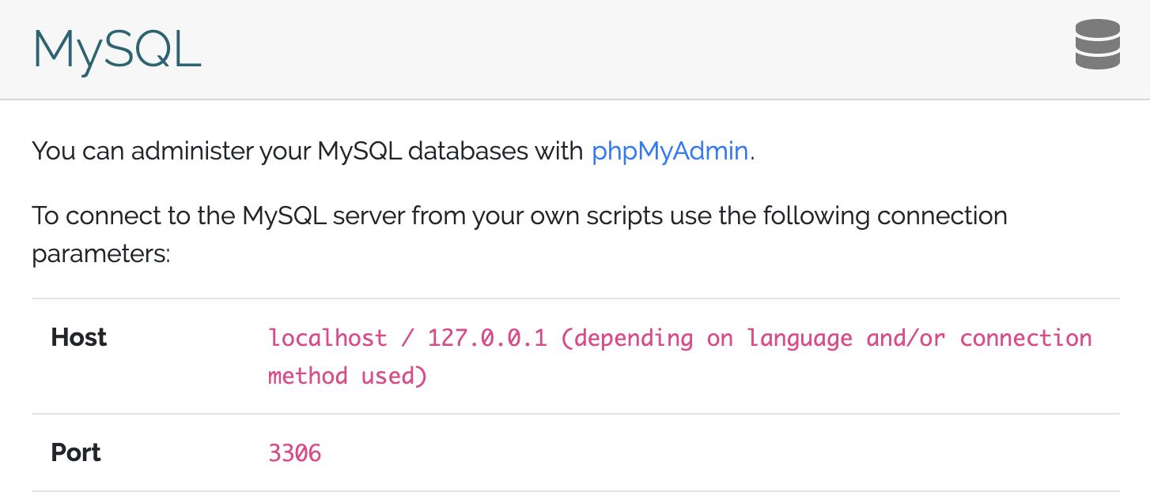Click the word localhost in host value
This screenshot has width=1150, height=499.
(x=327, y=339)
